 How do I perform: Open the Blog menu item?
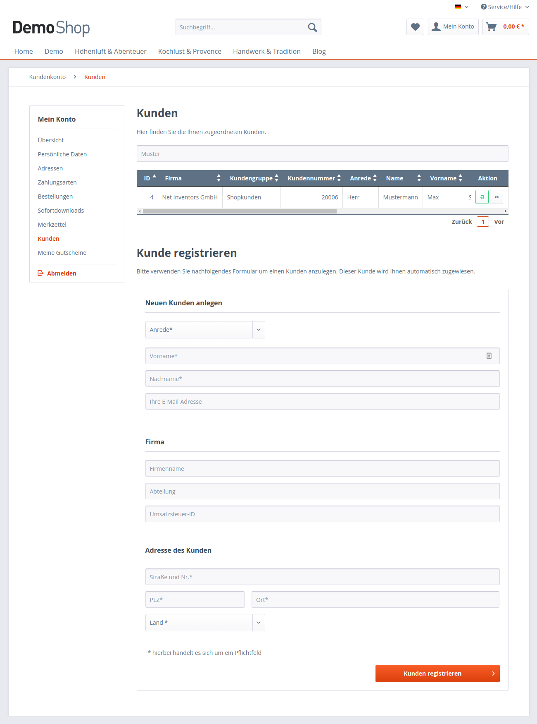319,51
